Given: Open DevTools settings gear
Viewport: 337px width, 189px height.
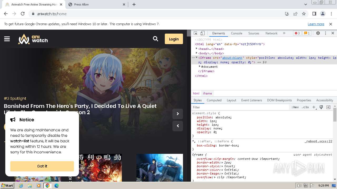Looking at the screenshot, I should [x=318, y=33].
